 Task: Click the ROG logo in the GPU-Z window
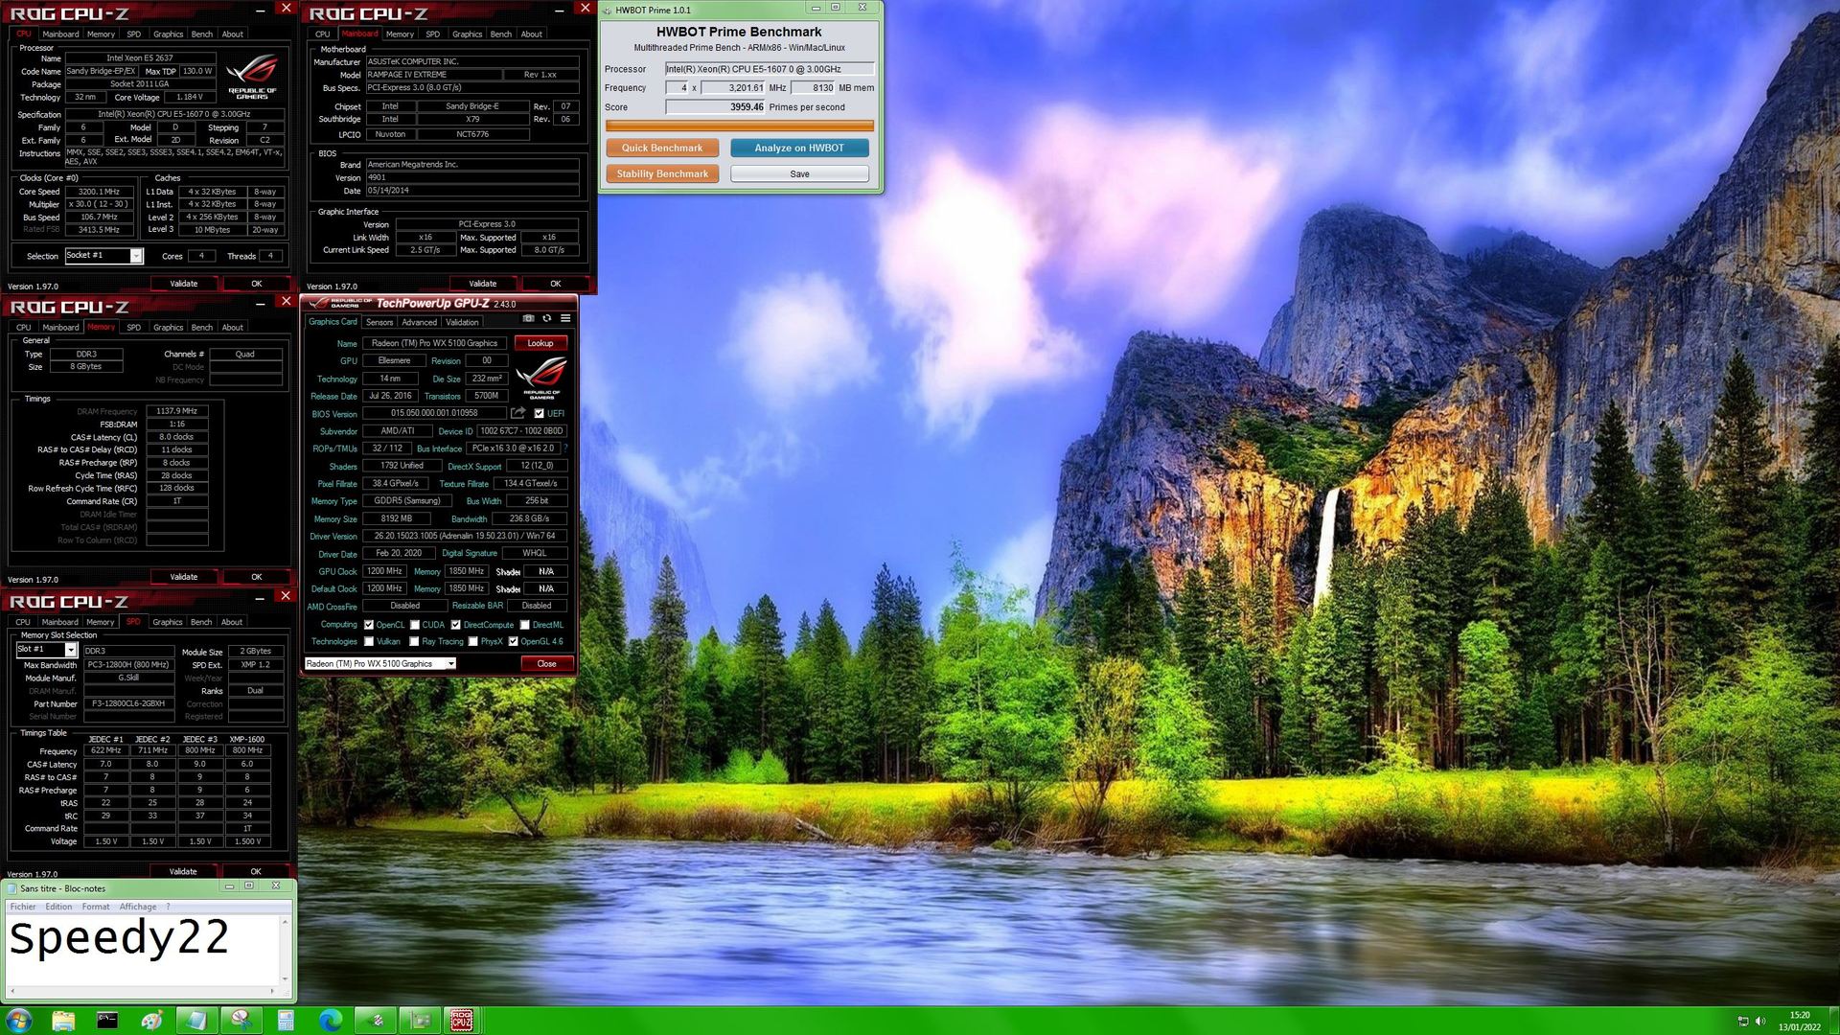[x=540, y=378]
